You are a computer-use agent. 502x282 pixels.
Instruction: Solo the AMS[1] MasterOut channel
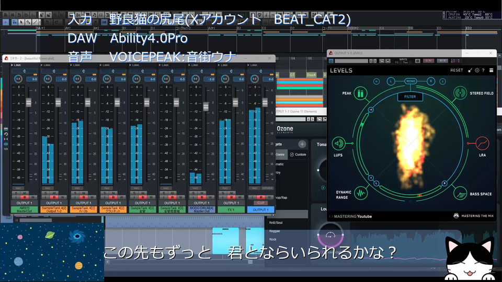pyautogui.click(x=17, y=193)
